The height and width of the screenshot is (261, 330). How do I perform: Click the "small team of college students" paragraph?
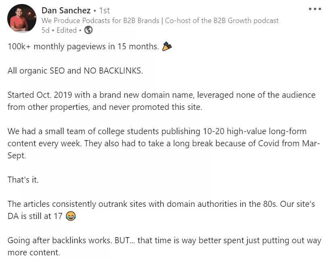[164, 143]
